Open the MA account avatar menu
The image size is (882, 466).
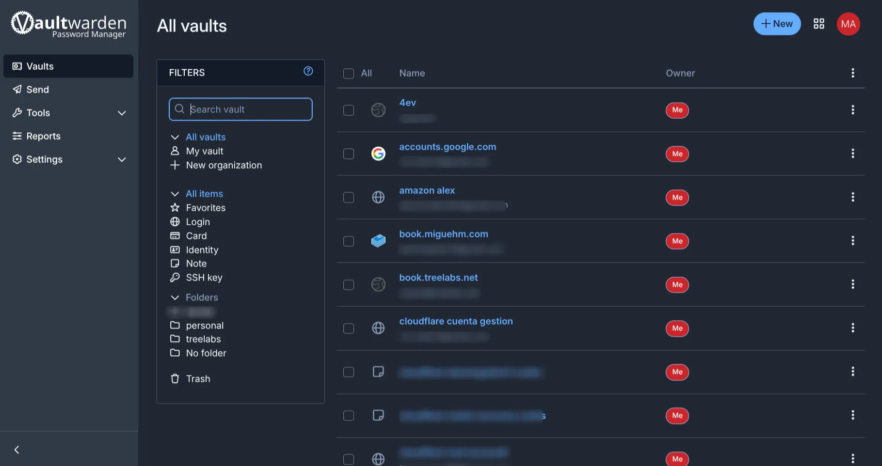[x=848, y=24]
